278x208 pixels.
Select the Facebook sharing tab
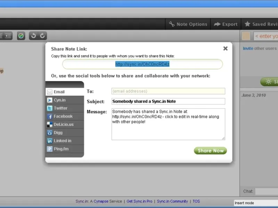[65, 116]
